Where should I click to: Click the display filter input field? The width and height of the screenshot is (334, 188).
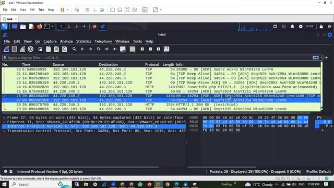pos(159,57)
